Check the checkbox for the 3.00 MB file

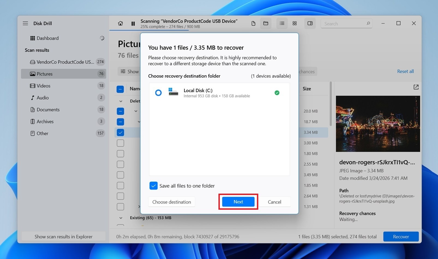coord(120,143)
